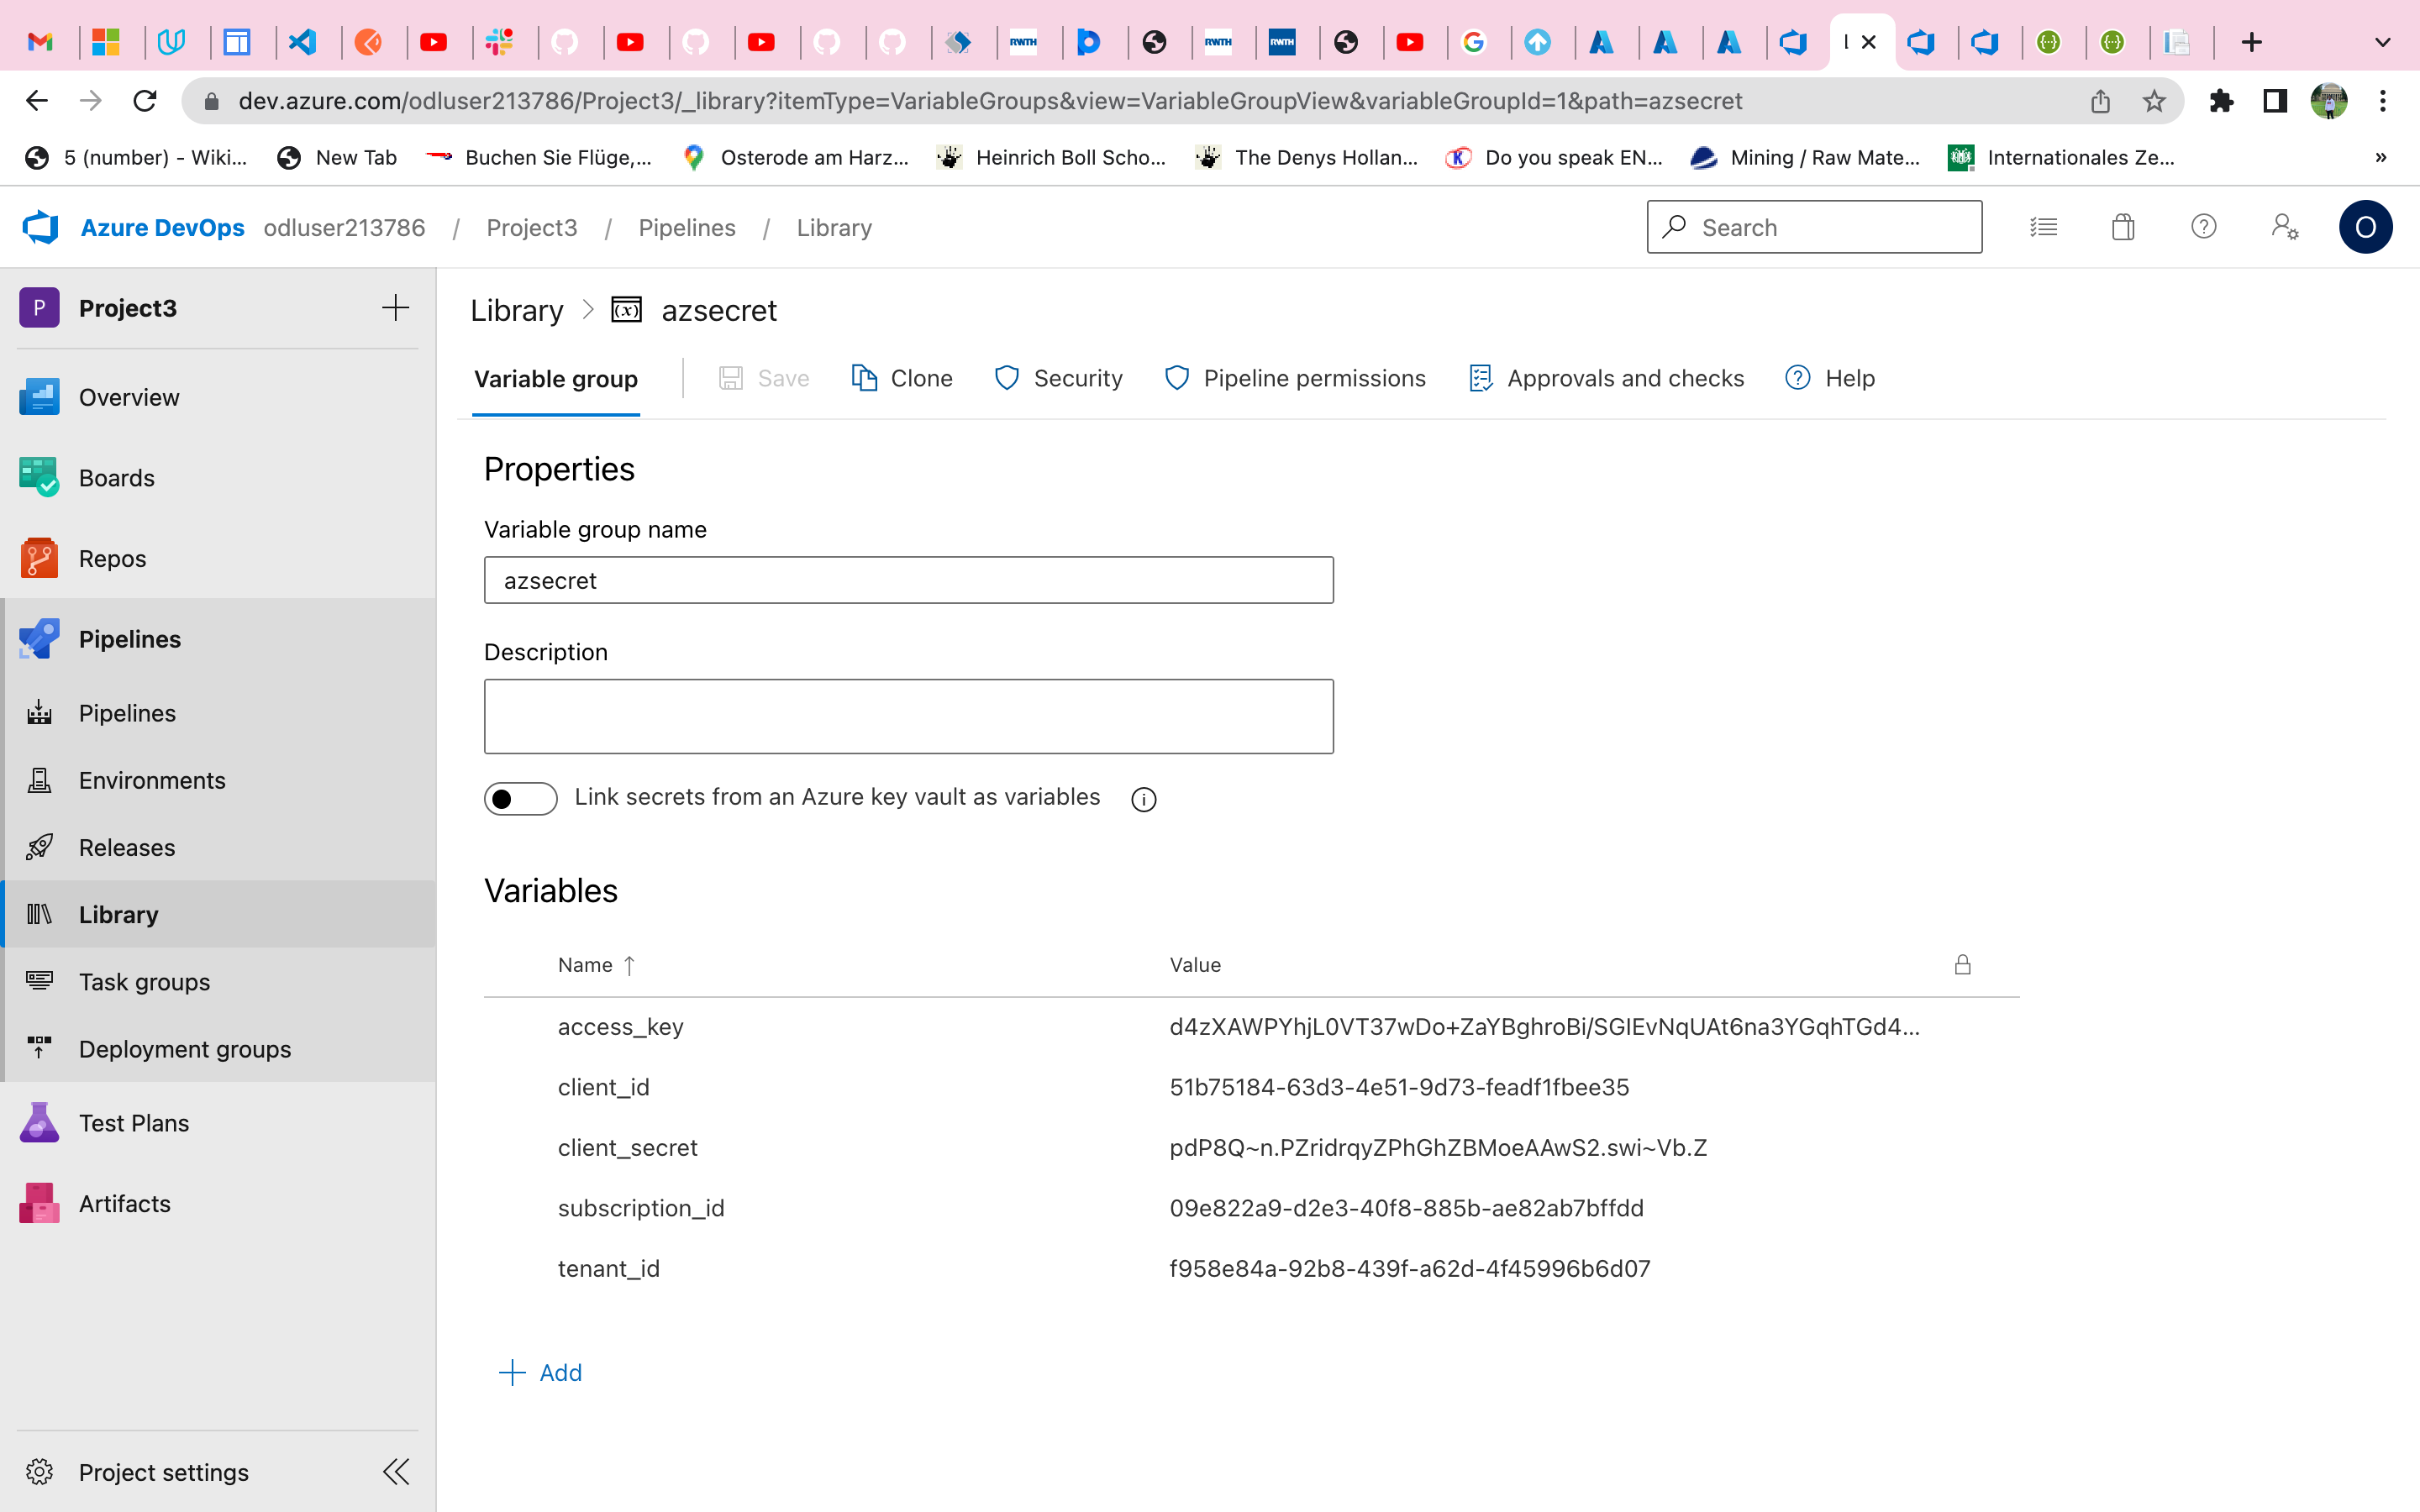2420x1512 pixels.
Task: Open the Test Plans section
Action: point(133,1122)
